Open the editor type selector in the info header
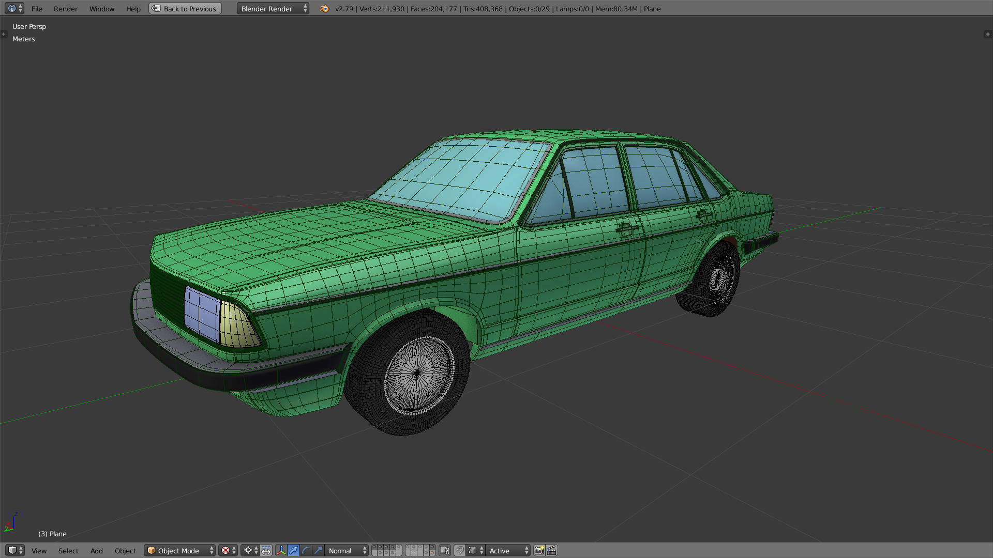This screenshot has width=993, height=558. tap(14, 8)
